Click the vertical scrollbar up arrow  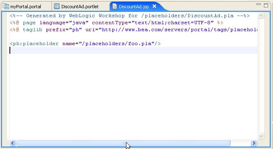click(x=261, y=16)
